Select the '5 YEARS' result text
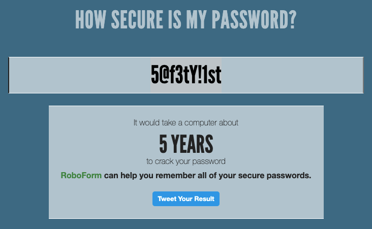372x229 pixels. click(186, 144)
